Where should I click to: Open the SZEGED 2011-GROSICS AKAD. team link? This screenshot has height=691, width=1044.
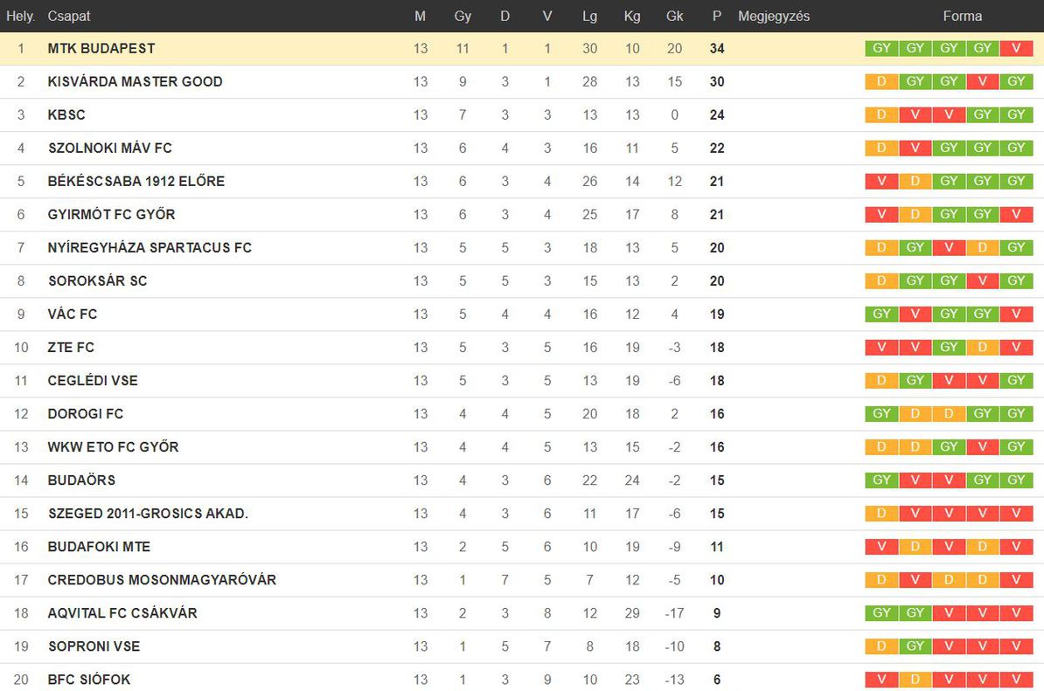tap(148, 514)
